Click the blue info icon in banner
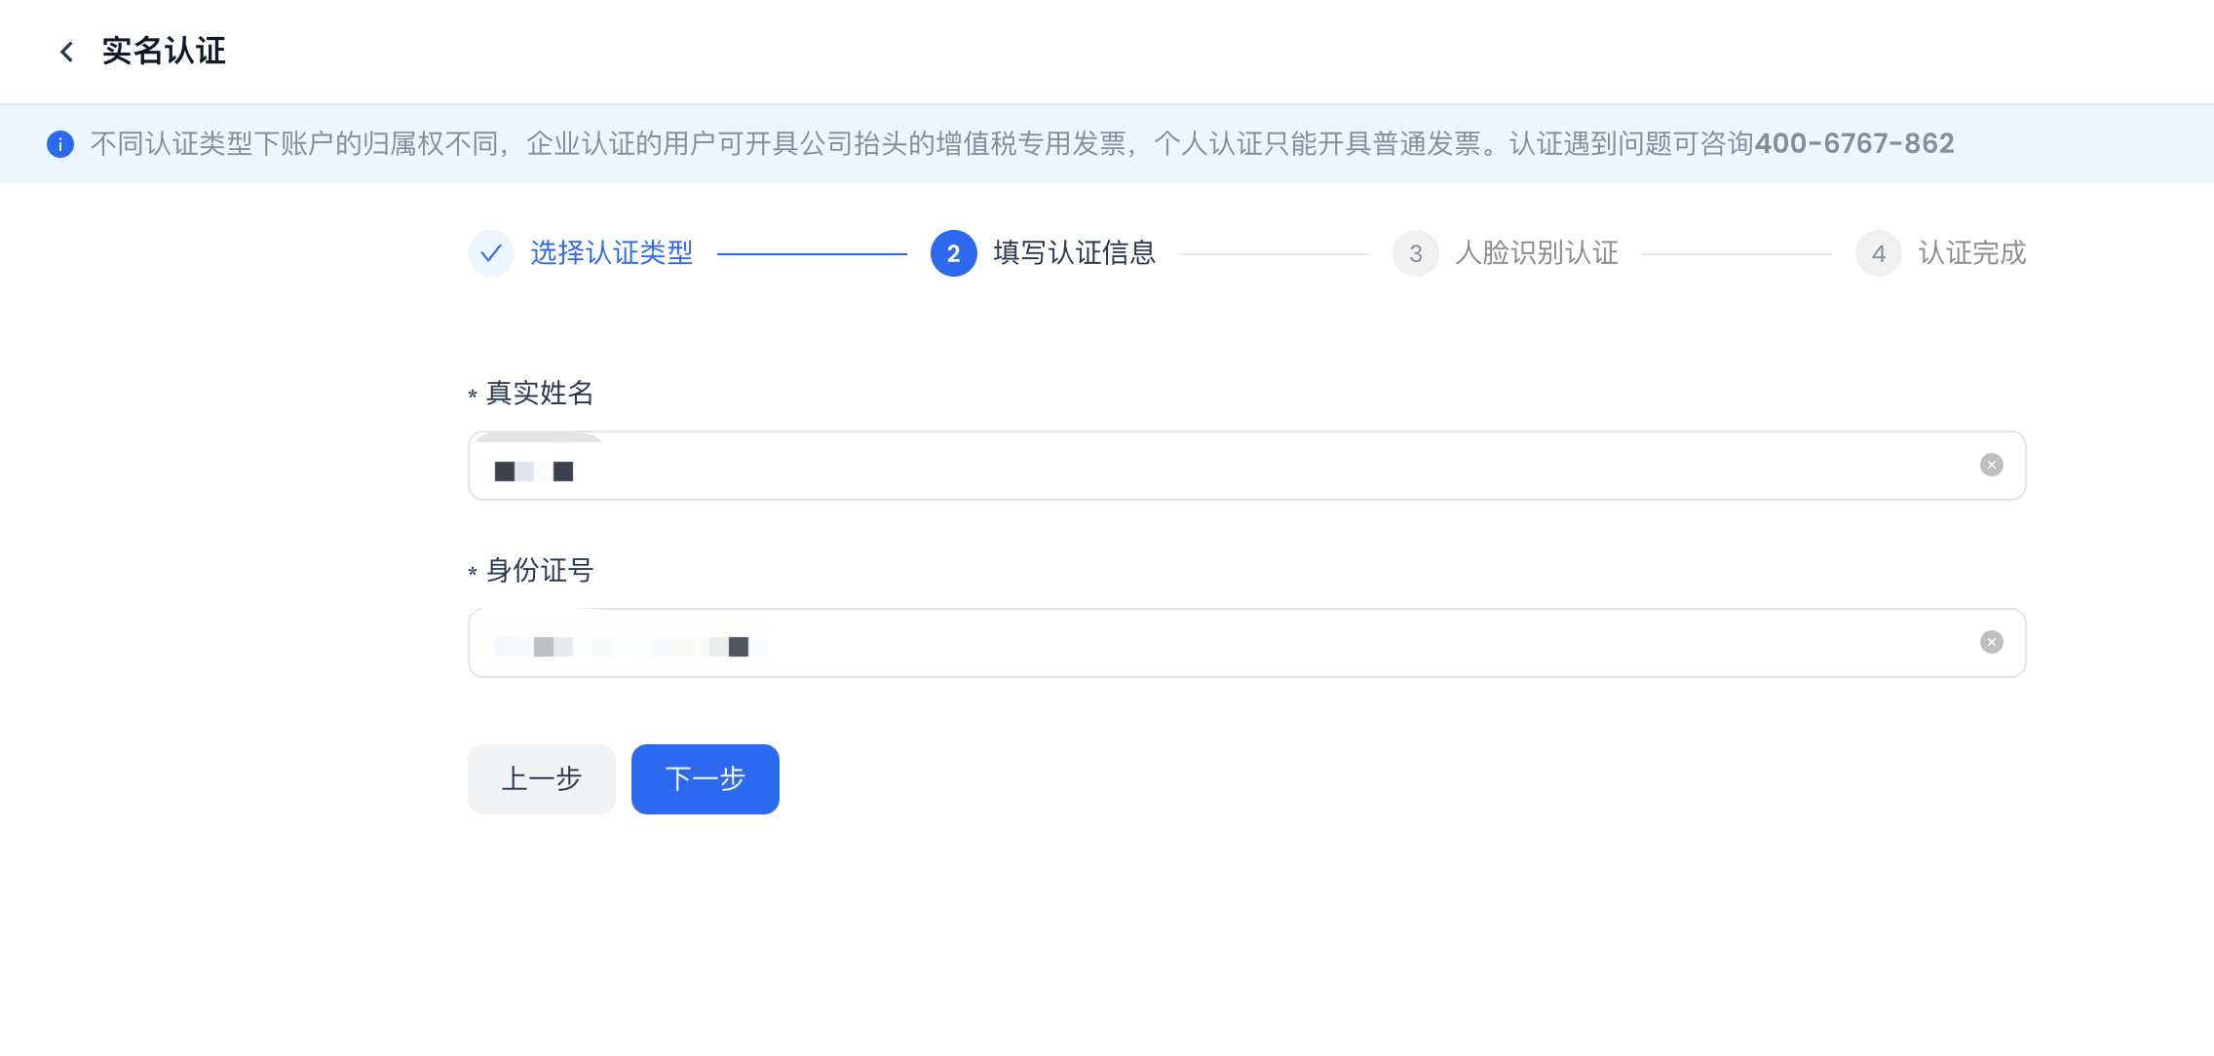Image resolution: width=2214 pixels, height=1056 pixels. point(60,144)
